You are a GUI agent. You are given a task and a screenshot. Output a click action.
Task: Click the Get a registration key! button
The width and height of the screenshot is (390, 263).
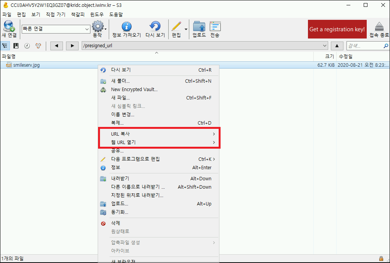tap(337, 29)
